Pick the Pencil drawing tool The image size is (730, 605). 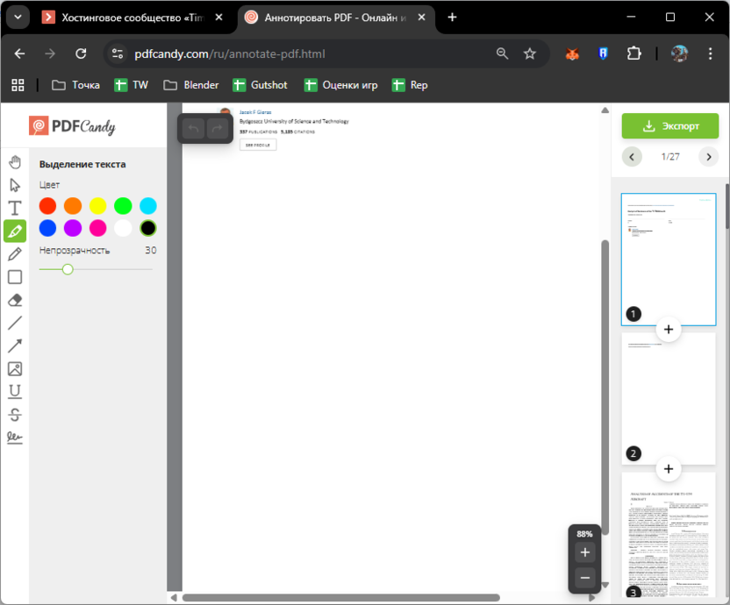point(15,254)
